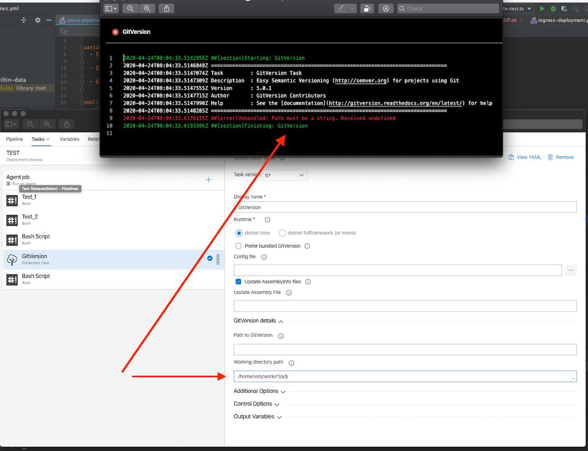The height and width of the screenshot is (451, 588).
Task: Click the search field in the log viewer
Action: point(448,8)
